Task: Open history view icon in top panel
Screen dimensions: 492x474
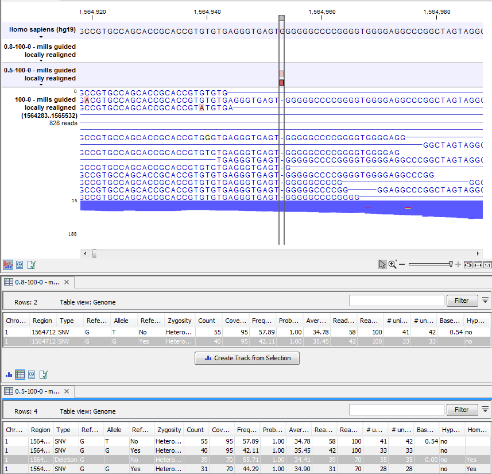Action: click(20, 265)
